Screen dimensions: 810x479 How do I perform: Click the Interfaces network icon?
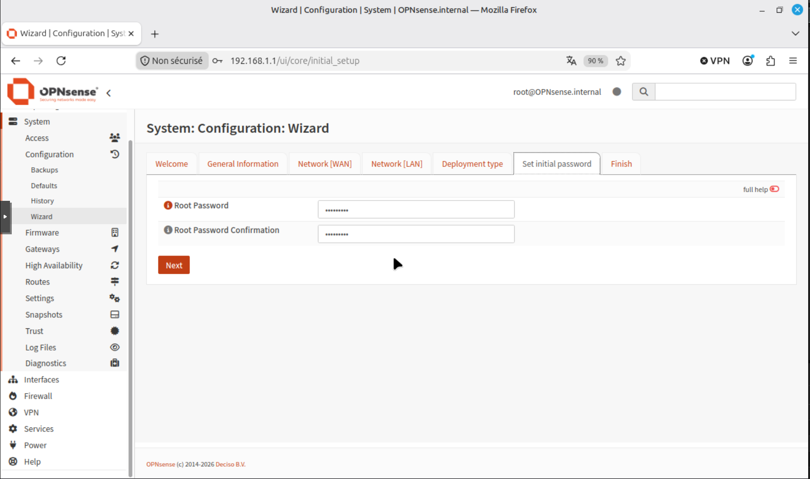pyautogui.click(x=13, y=379)
